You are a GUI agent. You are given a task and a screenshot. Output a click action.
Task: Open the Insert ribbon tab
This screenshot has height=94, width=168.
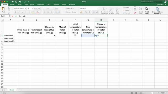coord(12,5)
